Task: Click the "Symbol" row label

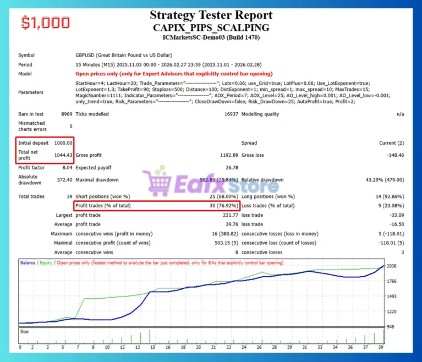Action: coord(26,55)
